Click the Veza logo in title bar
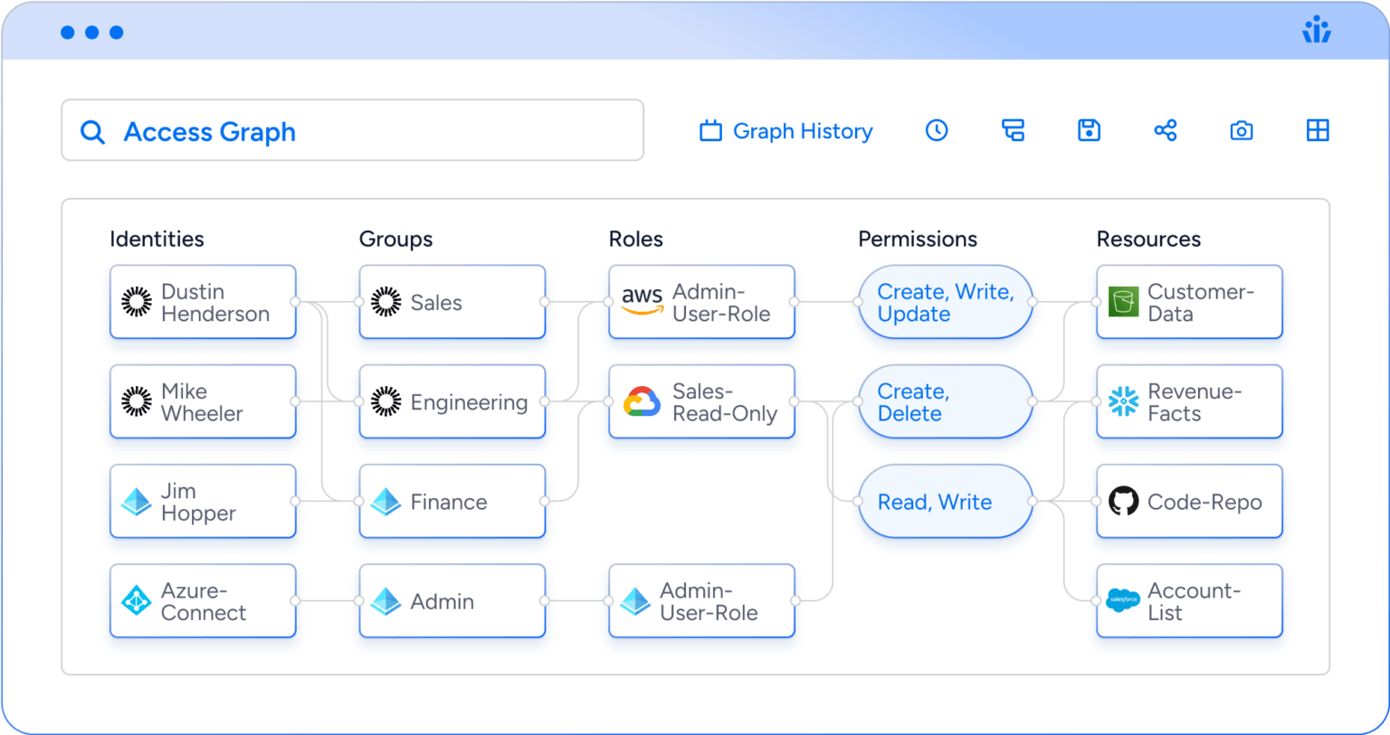1390x735 pixels. (1317, 31)
